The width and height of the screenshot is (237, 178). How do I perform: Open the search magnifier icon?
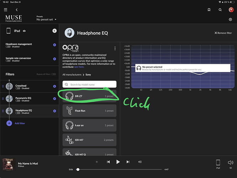point(220,10)
